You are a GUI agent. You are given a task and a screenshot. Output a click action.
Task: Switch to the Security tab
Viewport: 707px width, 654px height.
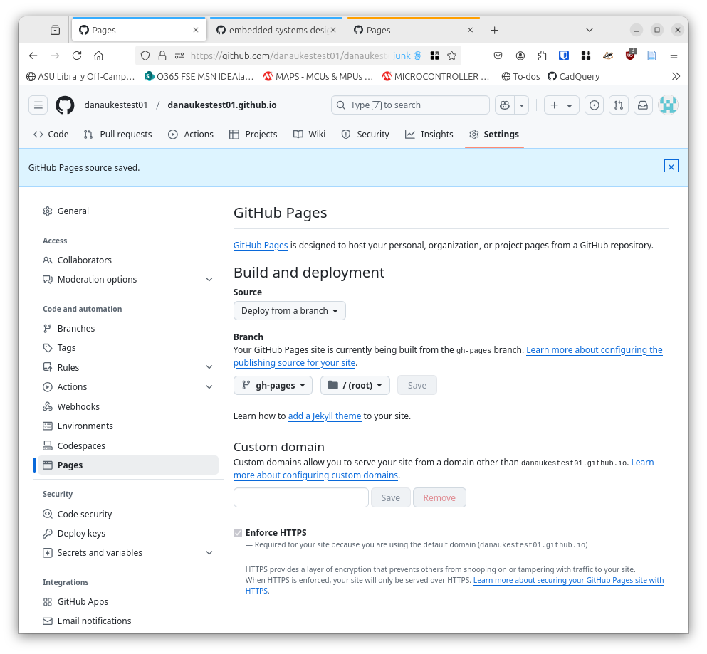[365, 135]
